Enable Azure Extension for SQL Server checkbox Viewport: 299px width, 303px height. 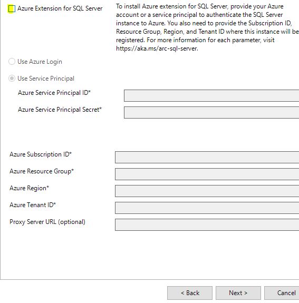click(x=12, y=9)
